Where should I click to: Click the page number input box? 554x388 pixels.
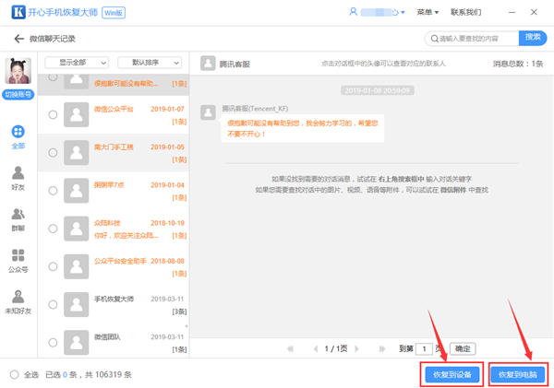pyautogui.click(x=424, y=349)
